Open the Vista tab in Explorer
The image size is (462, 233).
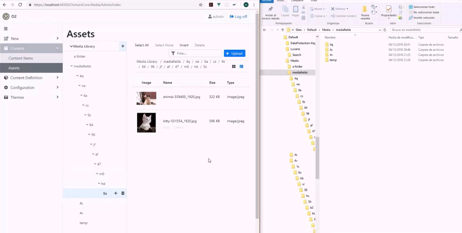tap(314, 1)
